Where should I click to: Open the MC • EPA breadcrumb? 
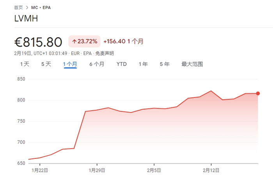pos(41,7)
